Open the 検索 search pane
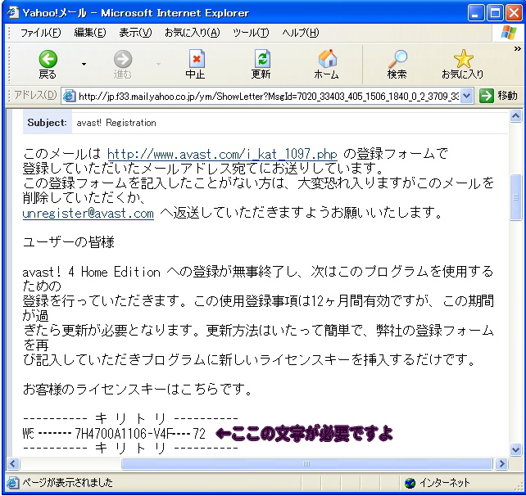The height and width of the screenshot is (496, 526). [x=397, y=65]
